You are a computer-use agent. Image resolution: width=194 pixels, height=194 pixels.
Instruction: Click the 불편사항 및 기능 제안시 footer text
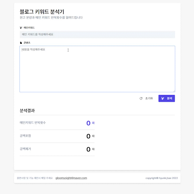point(35,178)
